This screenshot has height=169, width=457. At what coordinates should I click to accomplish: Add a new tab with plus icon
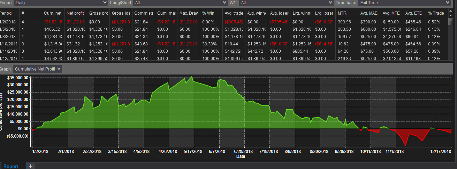30,166
